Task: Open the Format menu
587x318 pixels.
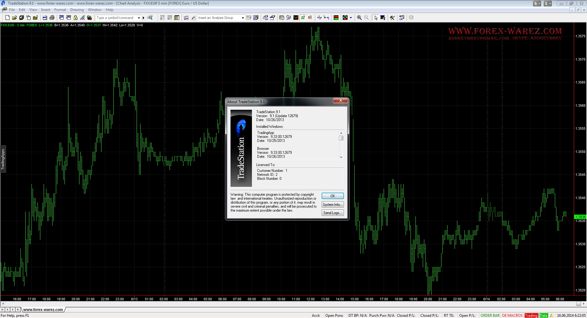Action: [x=60, y=10]
